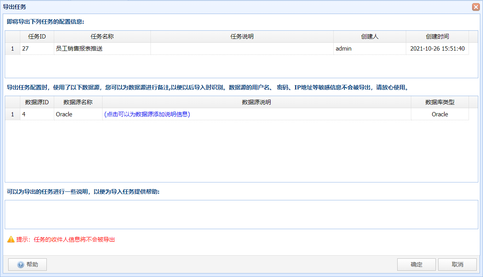Click link to add datasource description
This screenshot has height=277, width=483.
click(147, 114)
